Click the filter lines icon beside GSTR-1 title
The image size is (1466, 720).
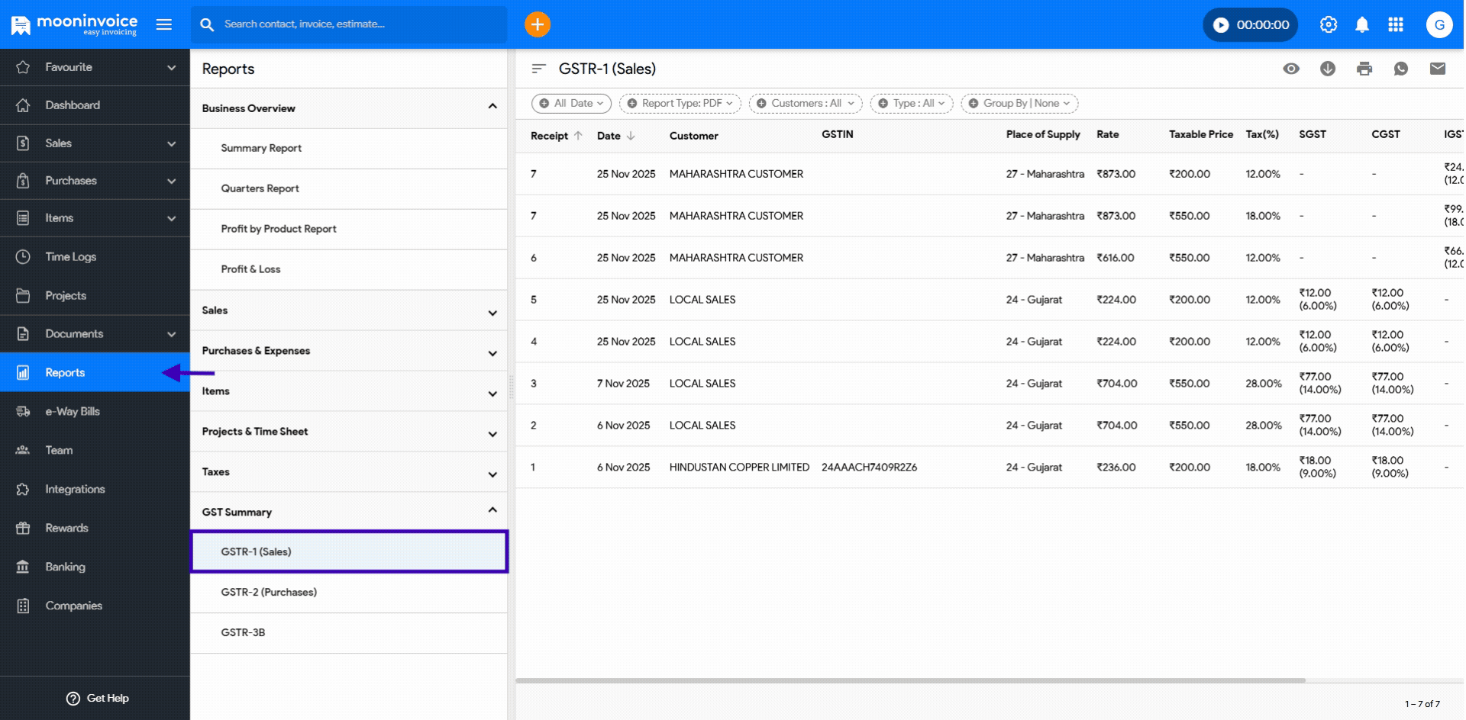coord(538,69)
